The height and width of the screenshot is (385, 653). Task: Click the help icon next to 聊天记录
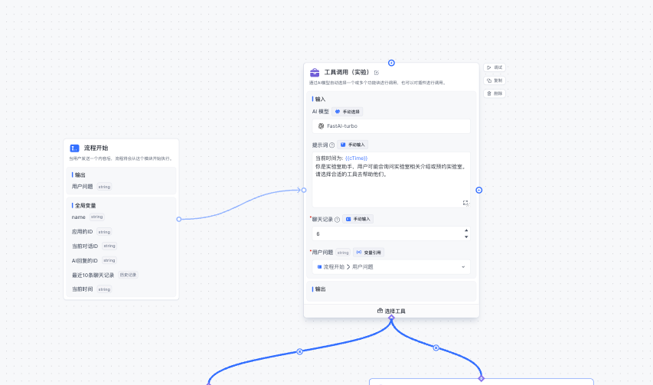(337, 219)
